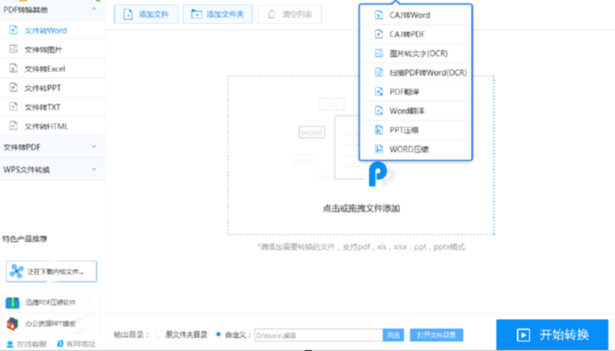Select 自定义 output directory option
The image size is (615, 351).
point(219,335)
